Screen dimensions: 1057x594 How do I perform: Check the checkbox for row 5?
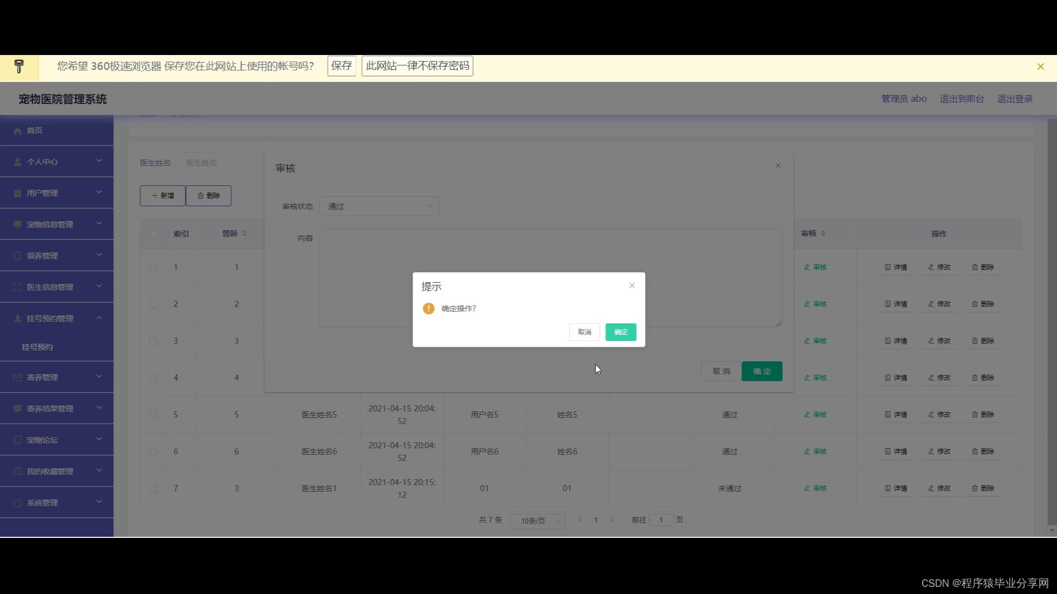pyautogui.click(x=153, y=415)
